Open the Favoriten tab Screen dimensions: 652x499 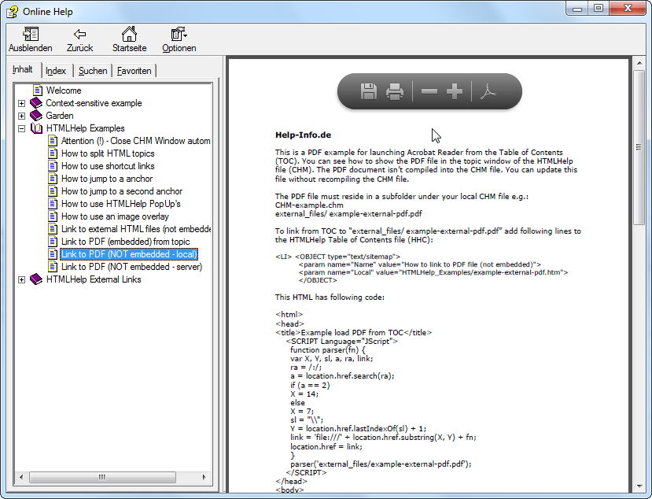coord(134,71)
